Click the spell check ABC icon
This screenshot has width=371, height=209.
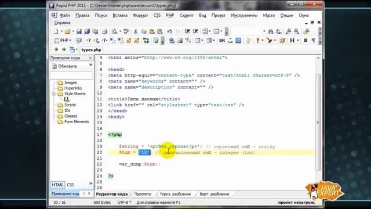[x=126, y=31]
